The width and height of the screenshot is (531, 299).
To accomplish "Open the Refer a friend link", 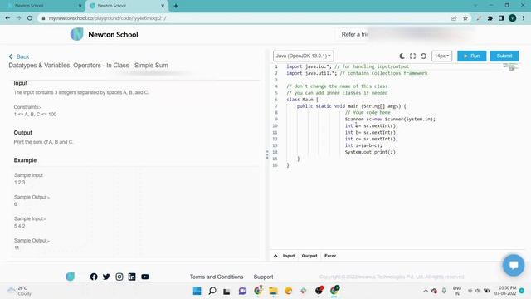I will [354, 34].
